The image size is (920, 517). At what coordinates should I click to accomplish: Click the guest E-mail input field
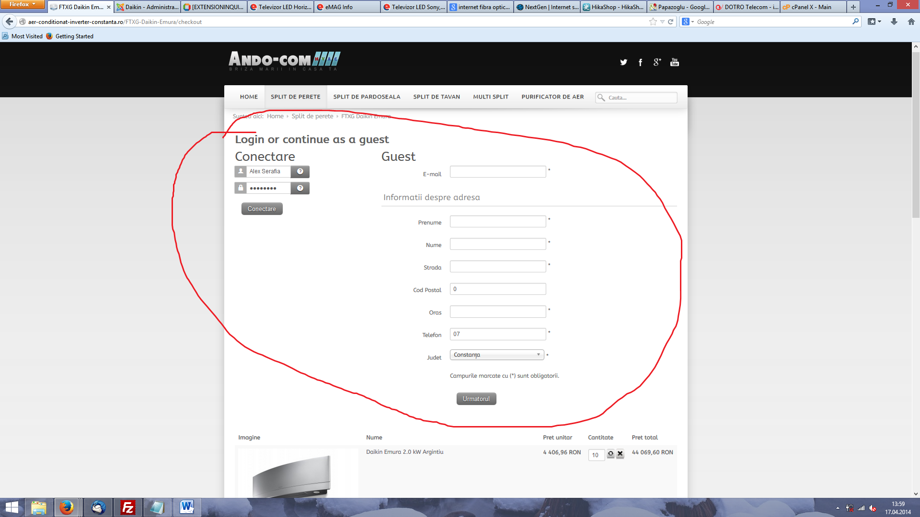click(497, 172)
